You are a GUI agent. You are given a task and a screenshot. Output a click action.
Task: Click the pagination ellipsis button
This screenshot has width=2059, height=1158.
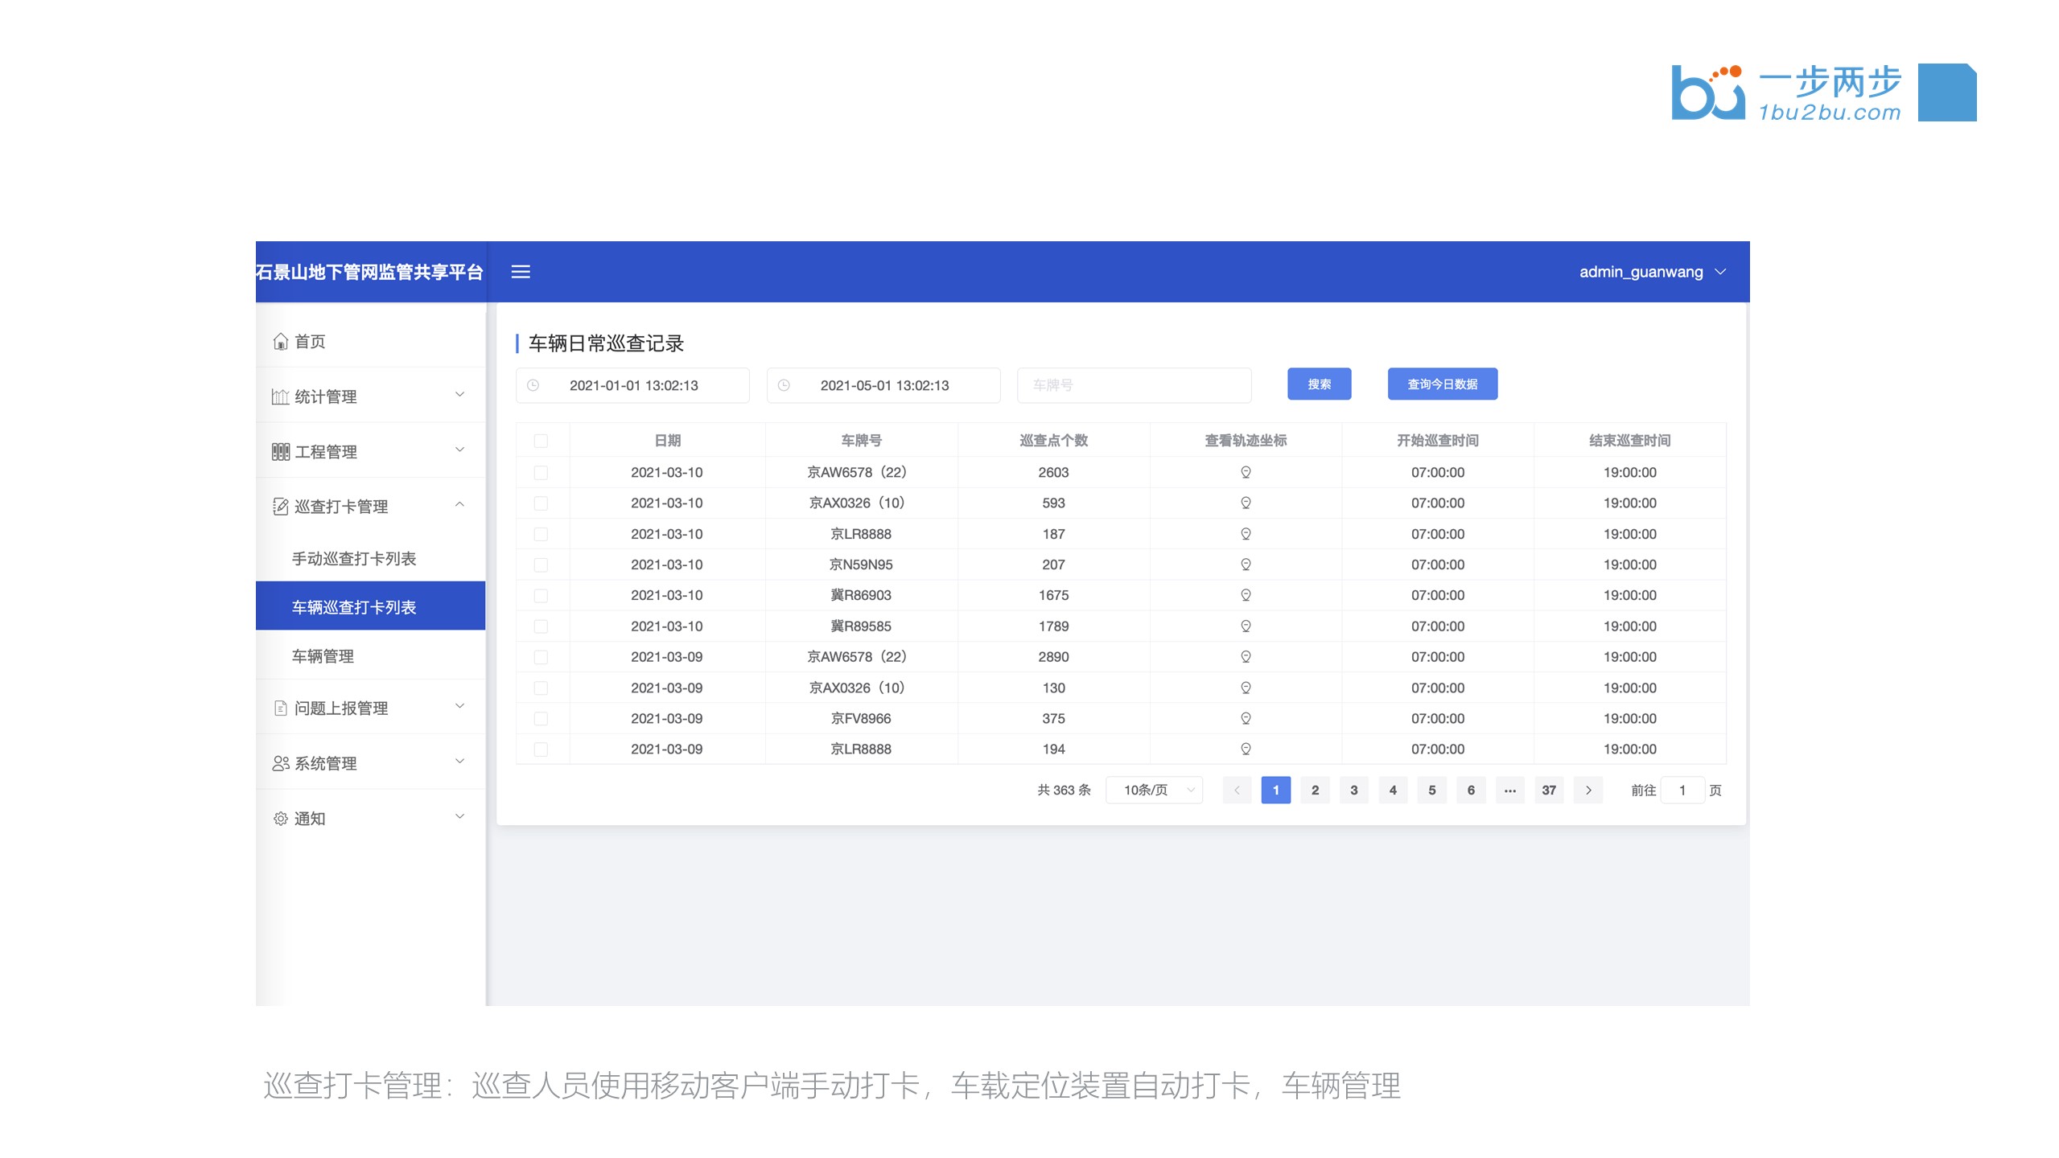coord(1510,790)
